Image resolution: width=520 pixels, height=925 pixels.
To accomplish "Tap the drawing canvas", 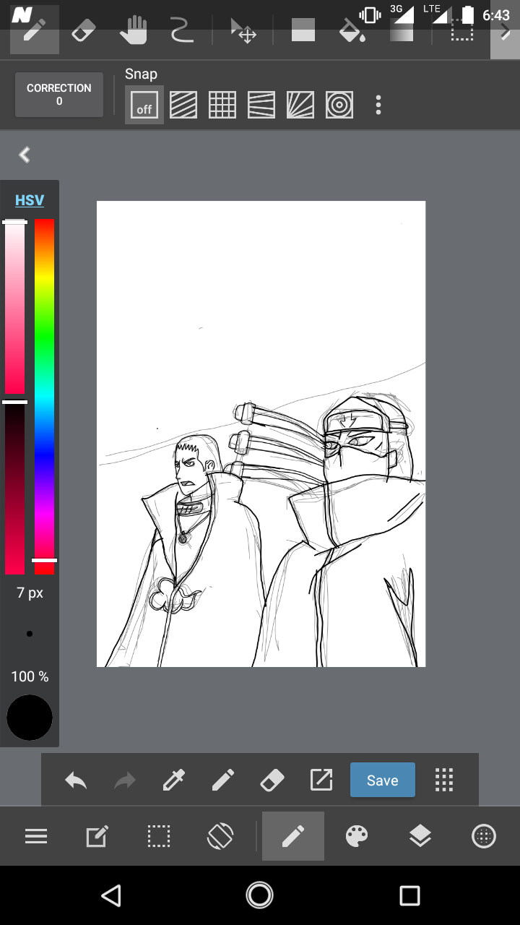I will pos(261,434).
